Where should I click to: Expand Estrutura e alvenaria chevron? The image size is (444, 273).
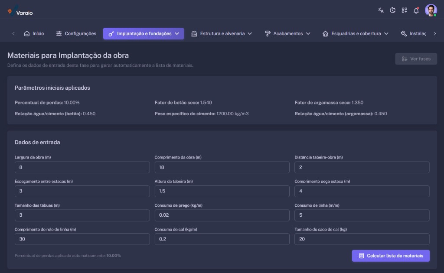250,34
